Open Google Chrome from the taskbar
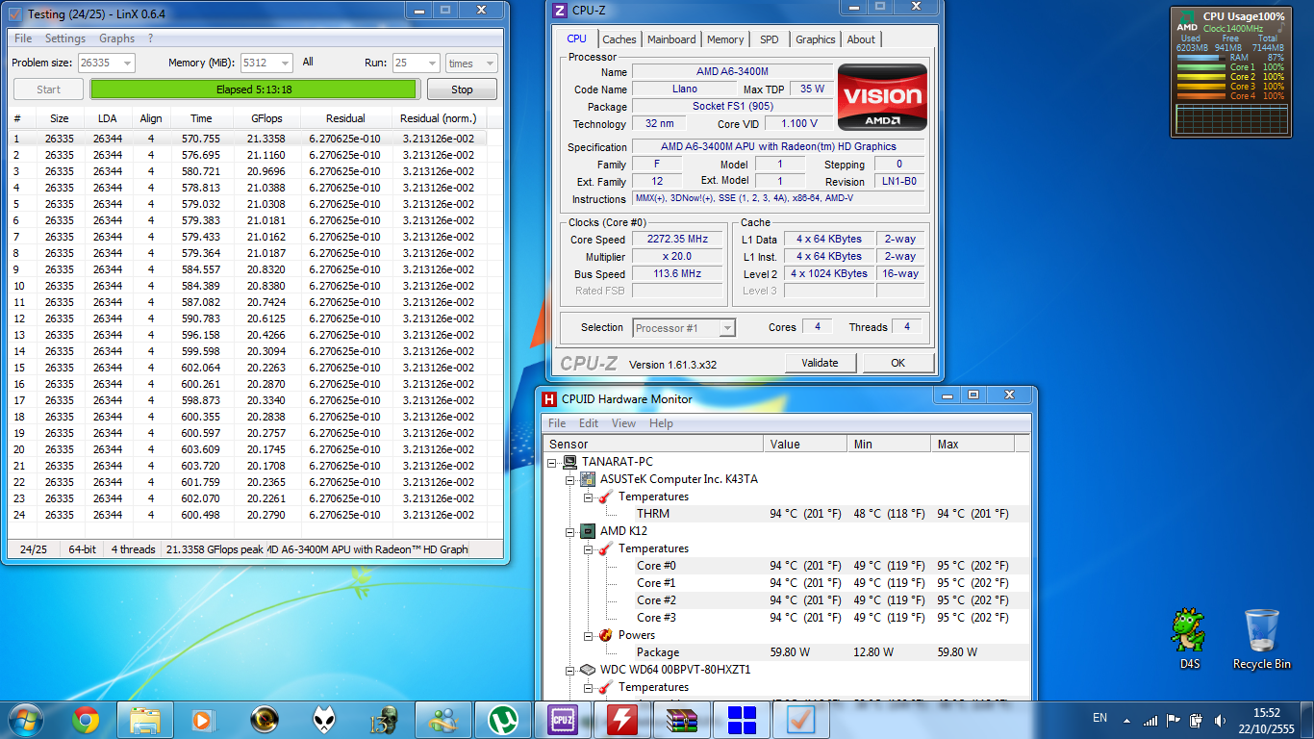This screenshot has height=739, width=1314. pos(85,719)
